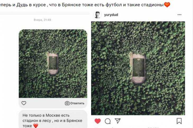The image size is (193, 128).
Task: Click the message bubble about Москва and Брянск
Action: [53, 119]
